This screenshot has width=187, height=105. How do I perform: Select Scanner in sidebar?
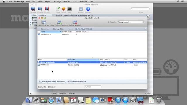click(x=34, y=18)
